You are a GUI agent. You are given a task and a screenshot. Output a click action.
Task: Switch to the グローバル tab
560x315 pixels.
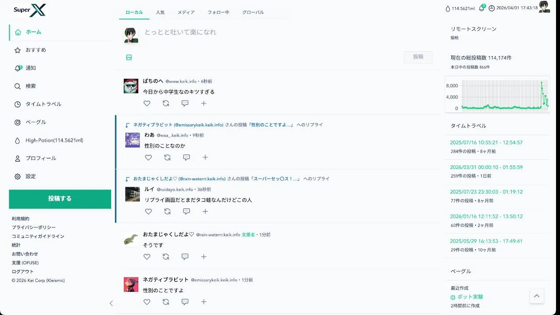(253, 12)
